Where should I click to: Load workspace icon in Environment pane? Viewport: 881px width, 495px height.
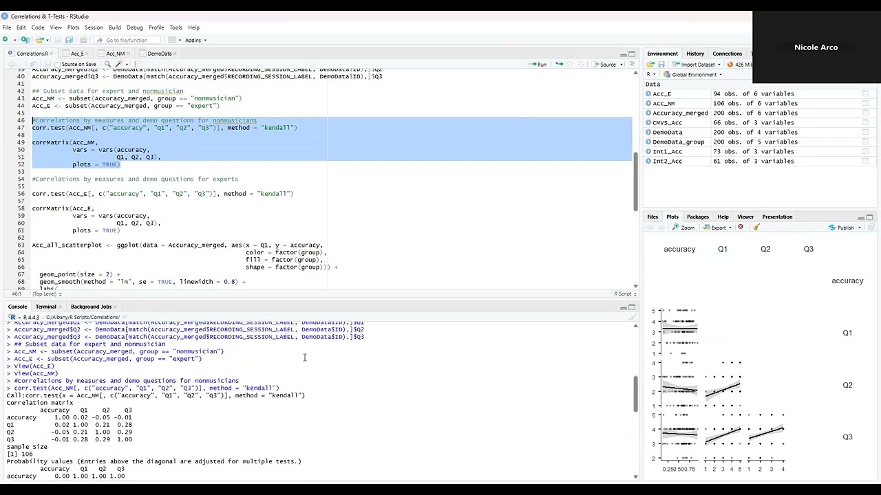(x=650, y=64)
